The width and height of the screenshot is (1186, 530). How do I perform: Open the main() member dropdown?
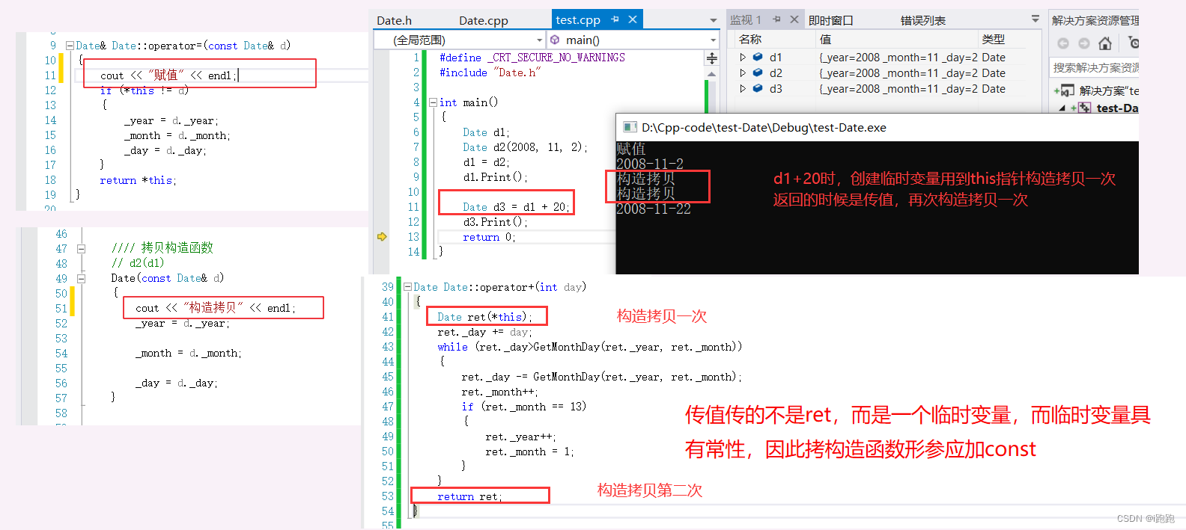tap(633, 40)
